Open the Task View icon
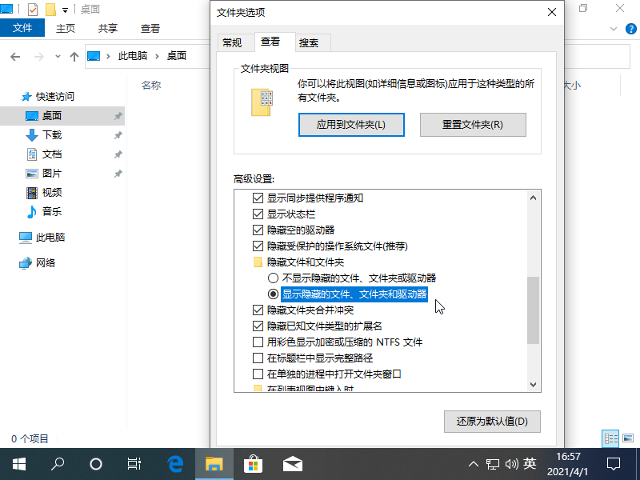The width and height of the screenshot is (640, 480). click(134, 463)
